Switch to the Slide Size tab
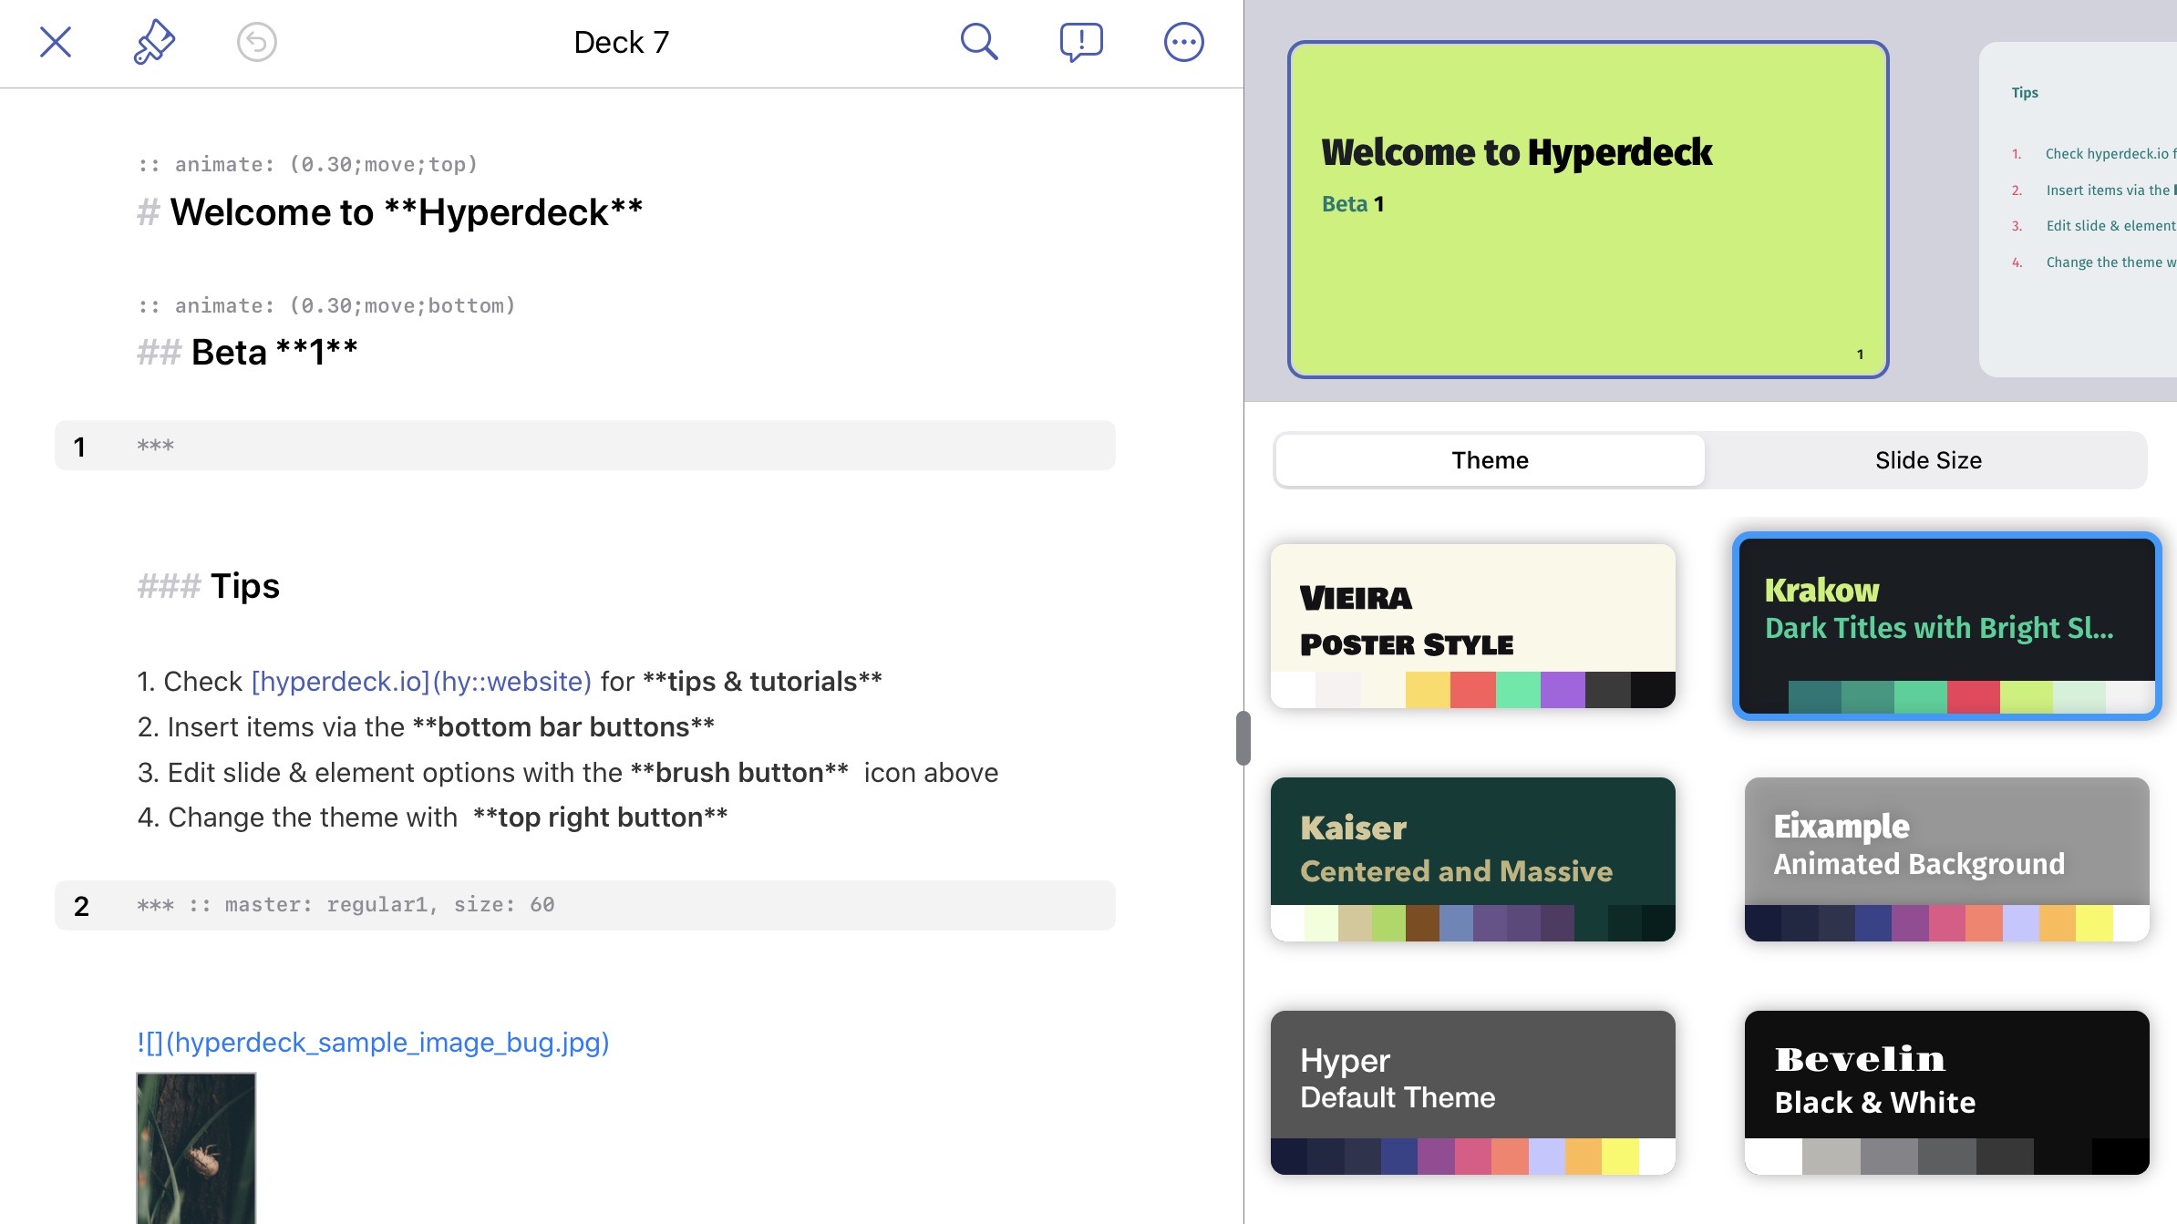The height and width of the screenshot is (1224, 2177). coord(1927,460)
